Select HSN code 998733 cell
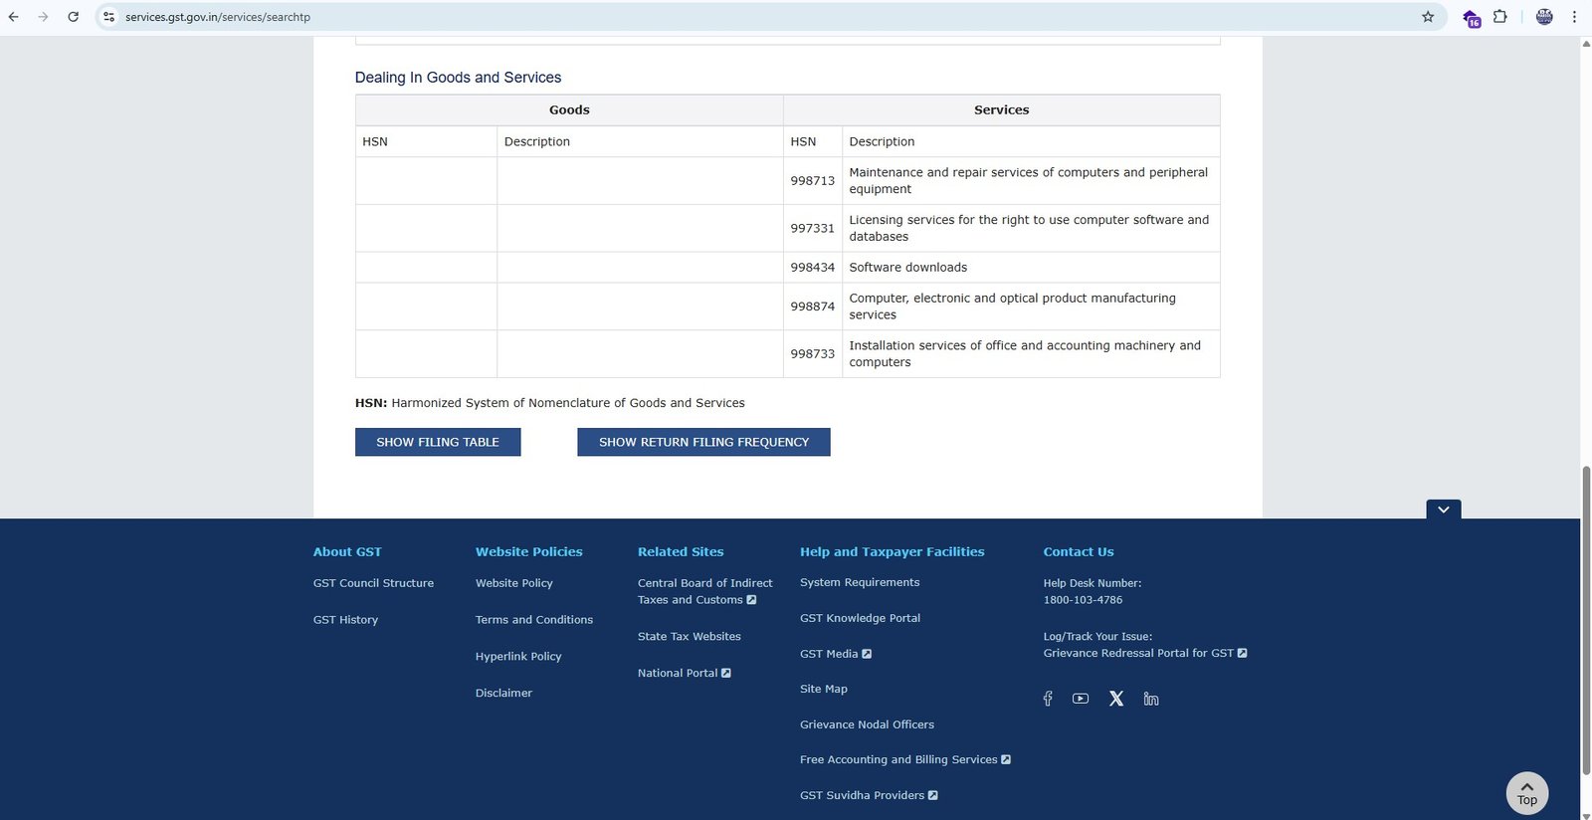1592x820 pixels. 813,353
